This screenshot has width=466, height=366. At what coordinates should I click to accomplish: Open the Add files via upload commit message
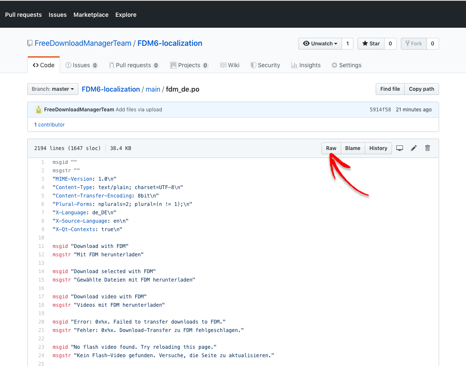click(139, 109)
